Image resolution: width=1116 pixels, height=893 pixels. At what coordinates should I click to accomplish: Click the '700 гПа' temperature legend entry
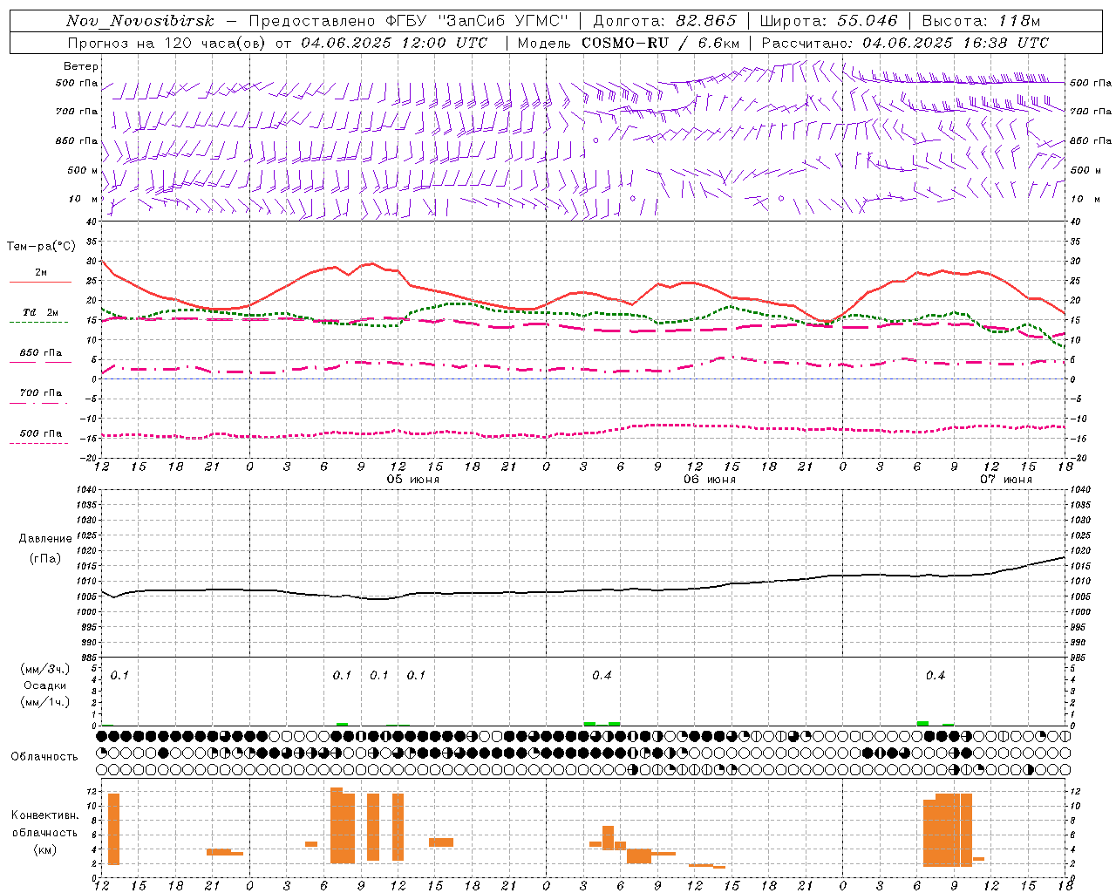tap(41, 393)
